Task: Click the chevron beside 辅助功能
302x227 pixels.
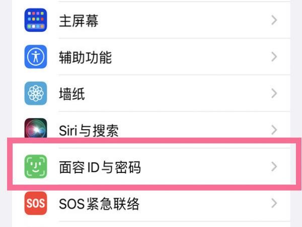Action: 274,56
